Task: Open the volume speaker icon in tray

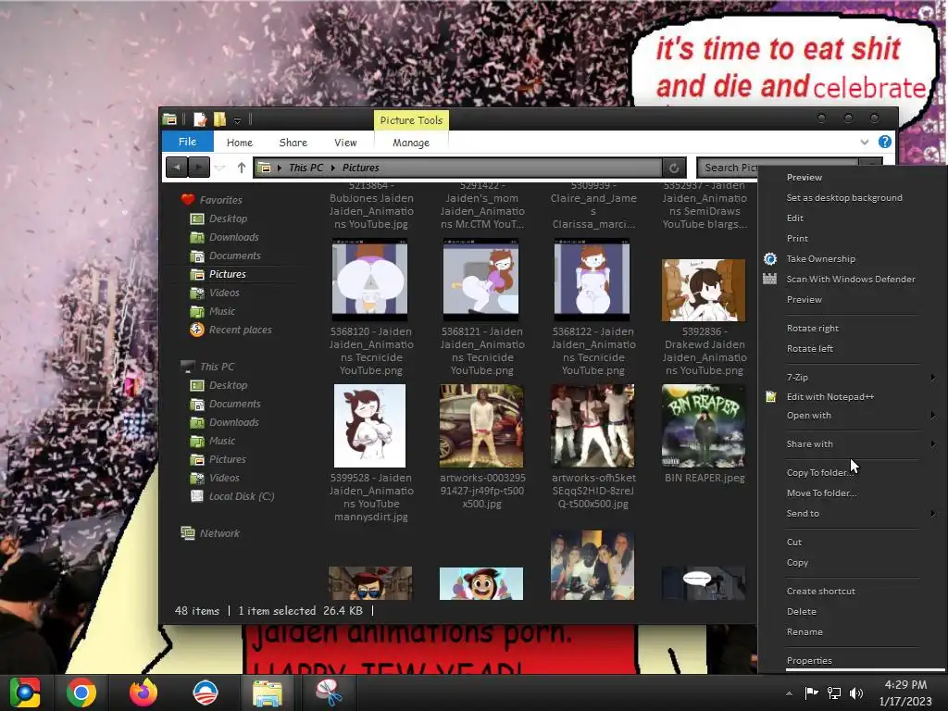Action: click(x=856, y=693)
